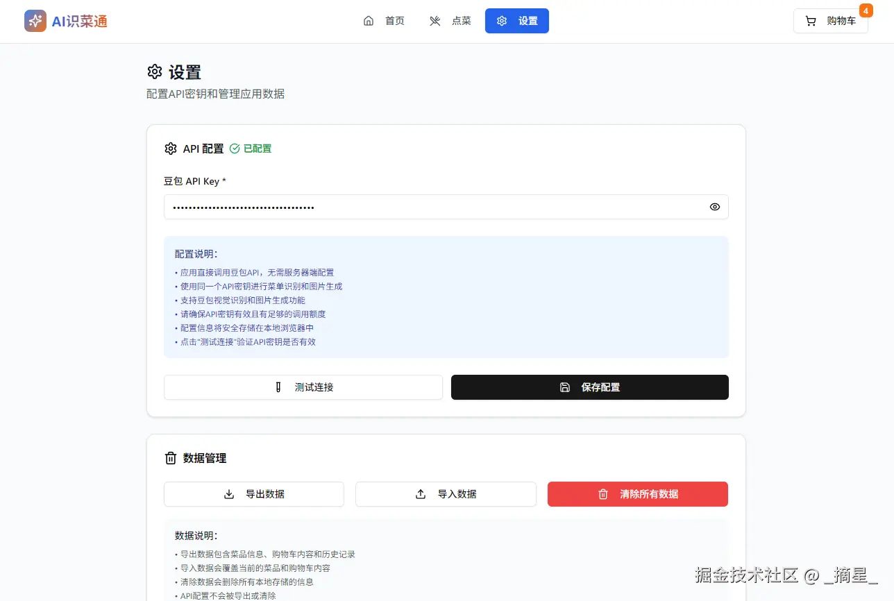Click the subtitle 配置API密钥和管理应用数据
This screenshot has height=601, width=894.
coord(215,94)
